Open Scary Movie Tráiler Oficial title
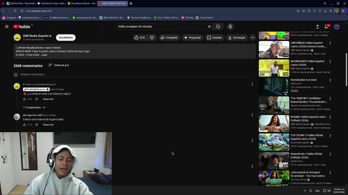 306,156
